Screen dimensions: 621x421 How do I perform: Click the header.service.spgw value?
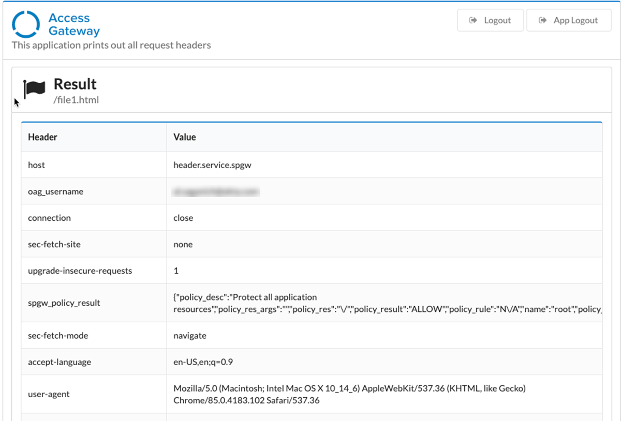tap(212, 165)
